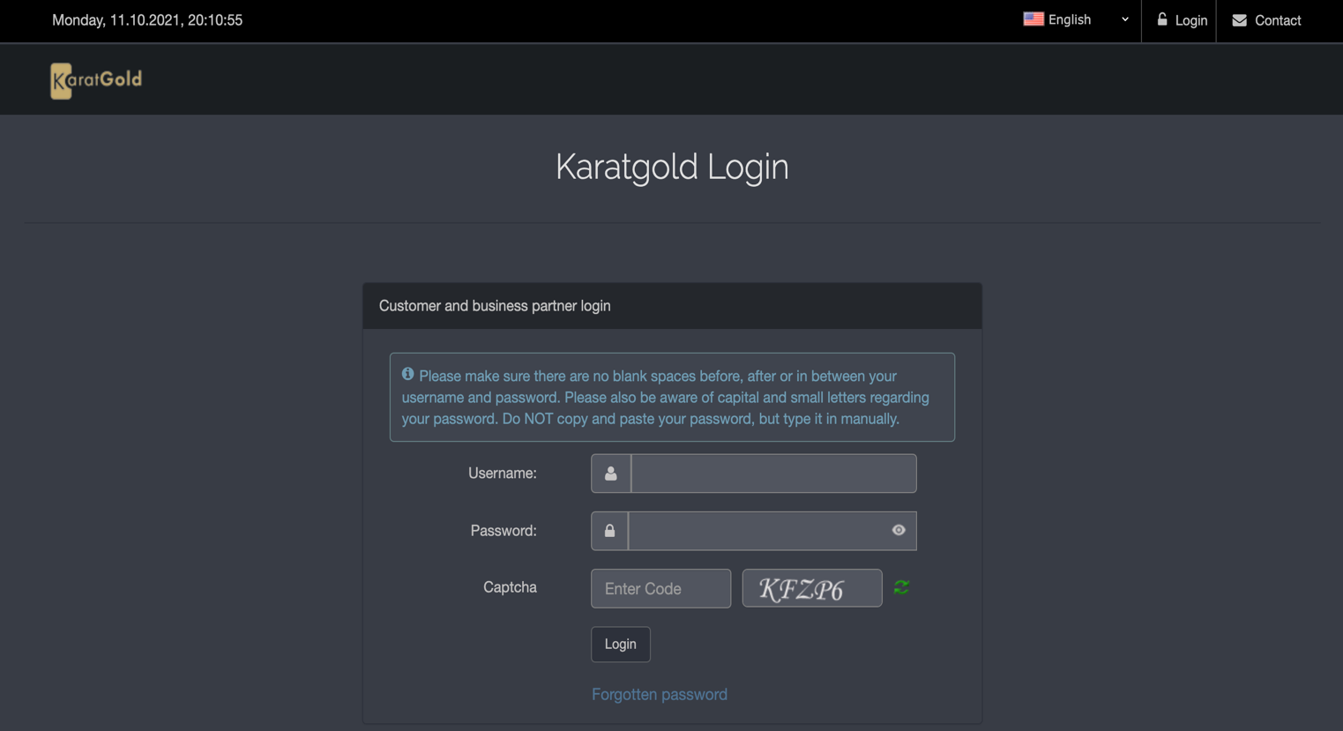Open the Contact menu item

(1266, 20)
